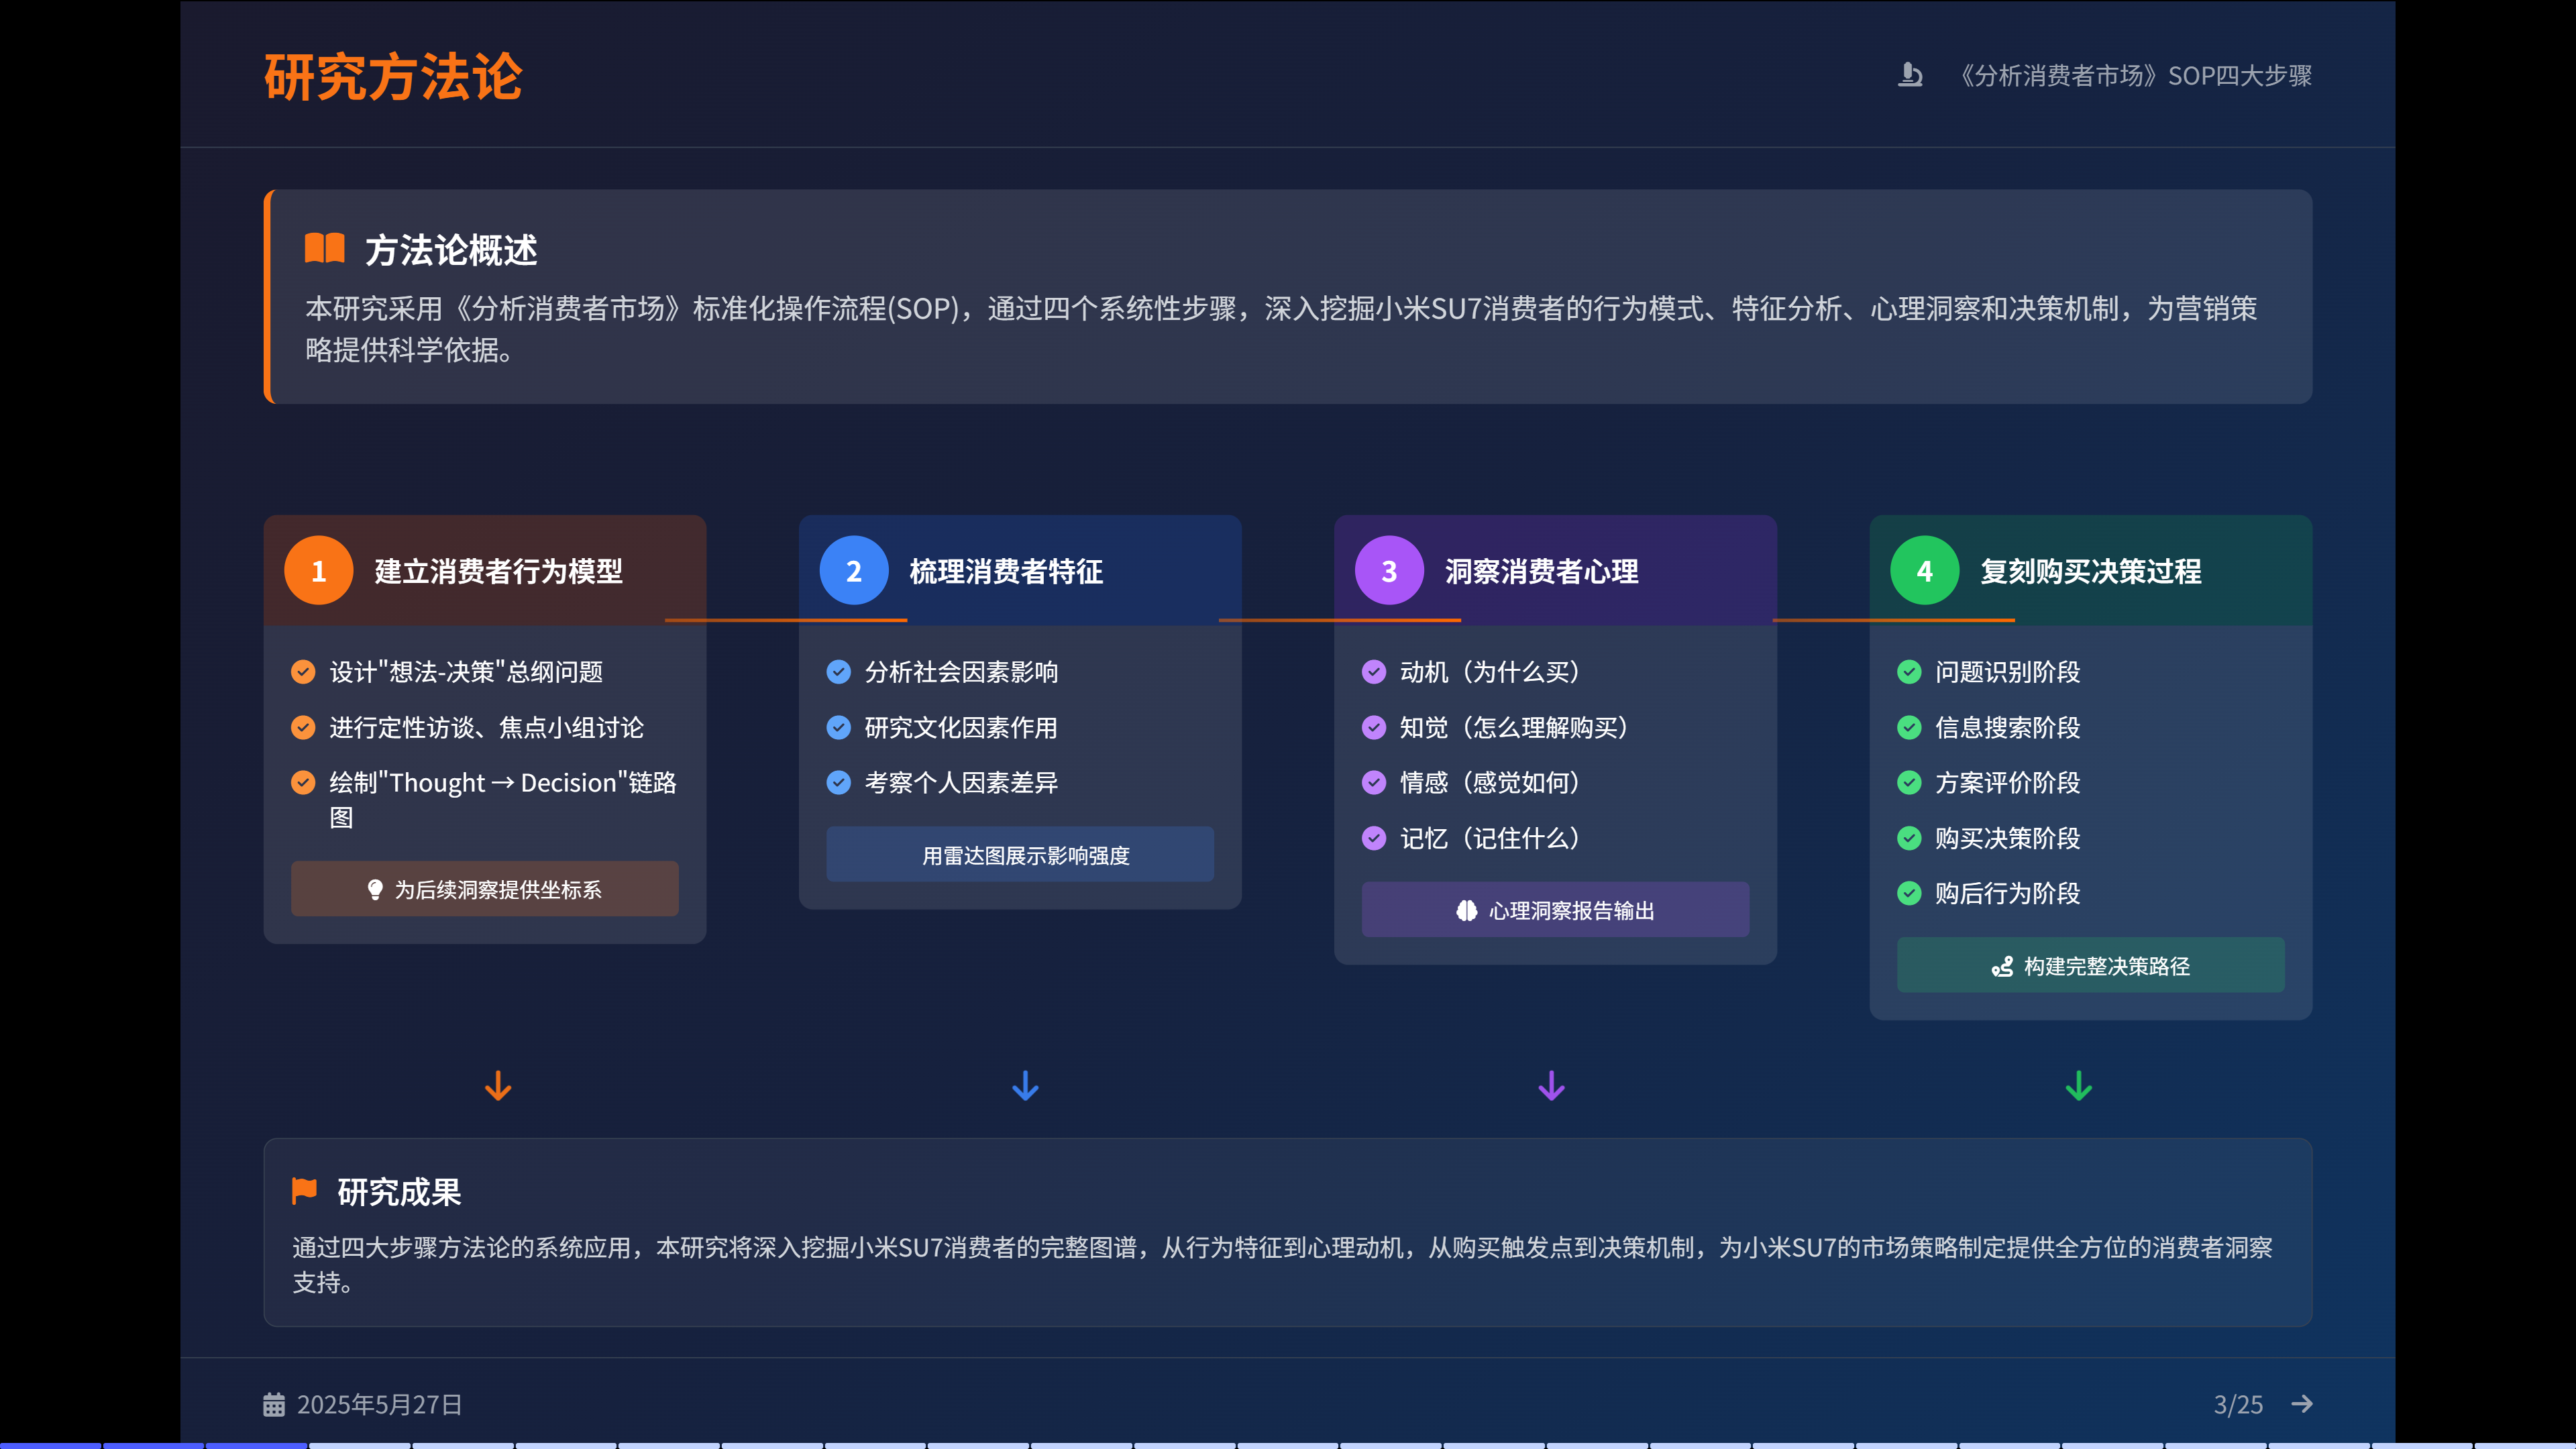Click green checkmark beside 购买决策阶段
The image size is (2576, 1449).
click(x=1909, y=838)
